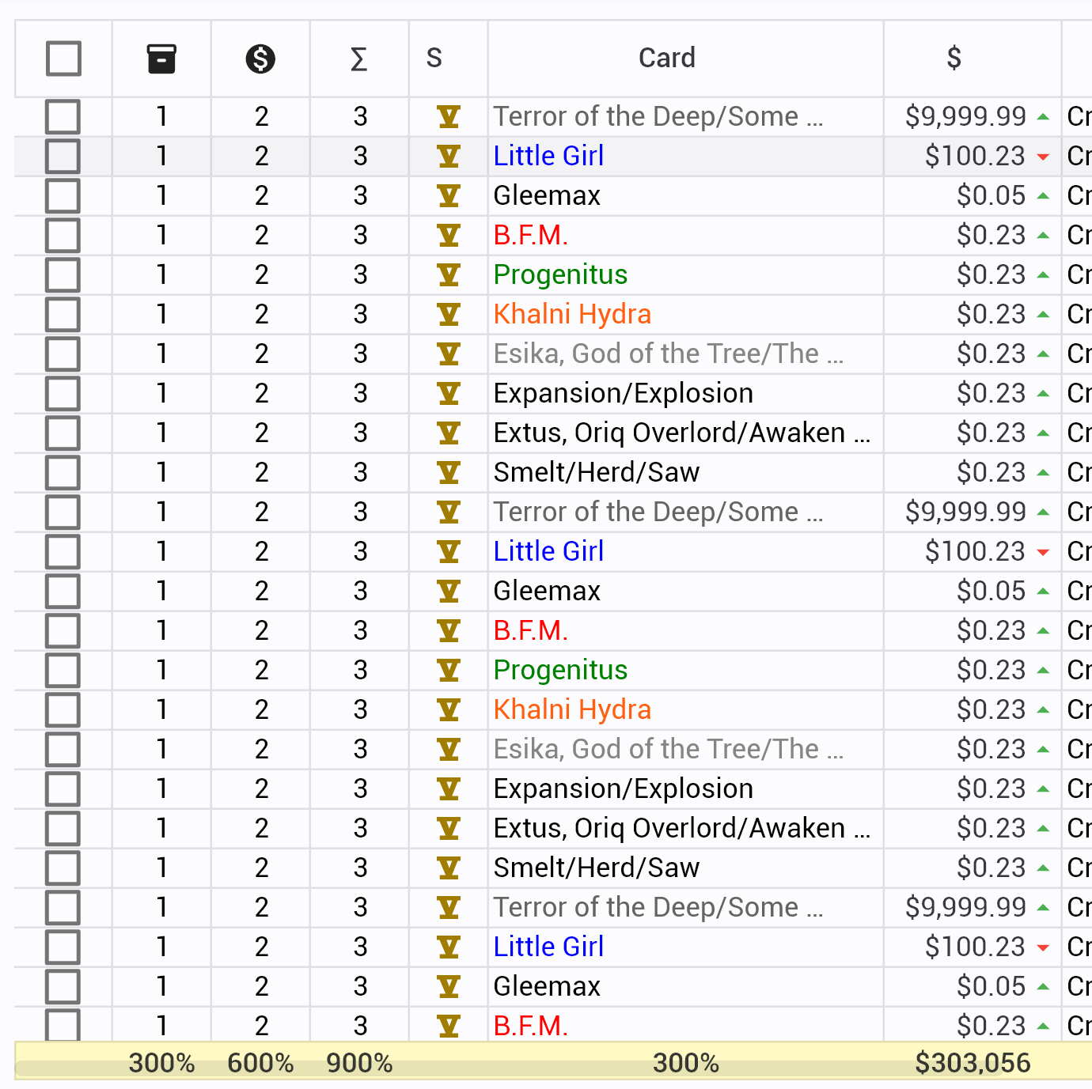Click the trophy icon beside Khalni Hydra
The image size is (1092, 1089).
click(x=449, y=314)
